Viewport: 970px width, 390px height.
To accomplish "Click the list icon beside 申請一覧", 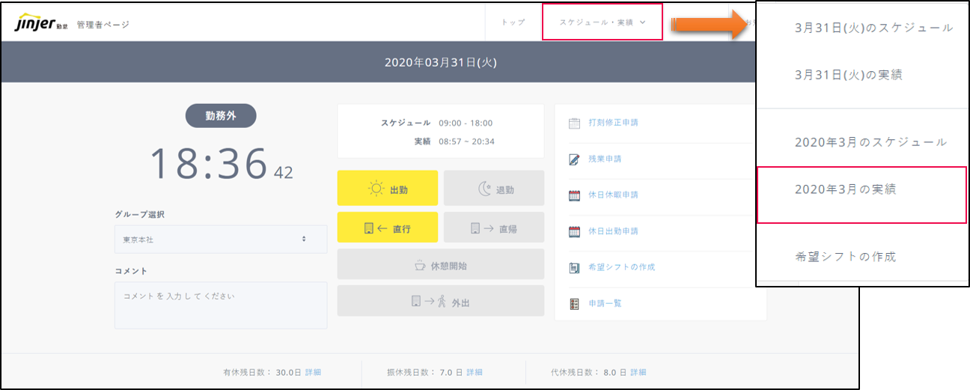I will [x=574, y=303].
